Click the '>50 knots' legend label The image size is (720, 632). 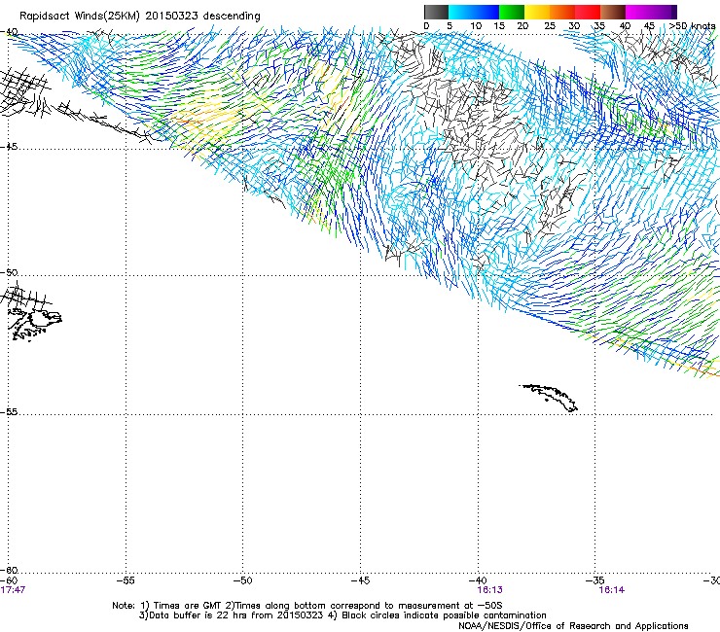(x=692, y=26)
